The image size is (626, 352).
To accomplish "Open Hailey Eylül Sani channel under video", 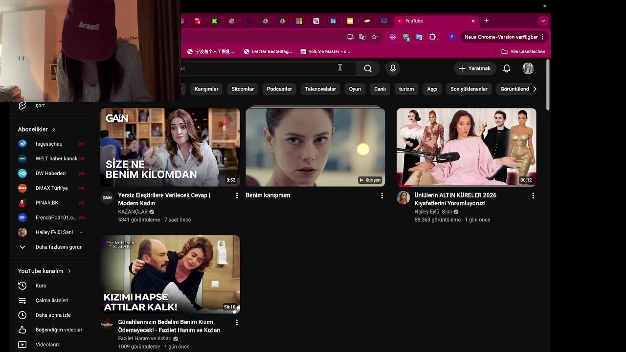I will [433, 212].
